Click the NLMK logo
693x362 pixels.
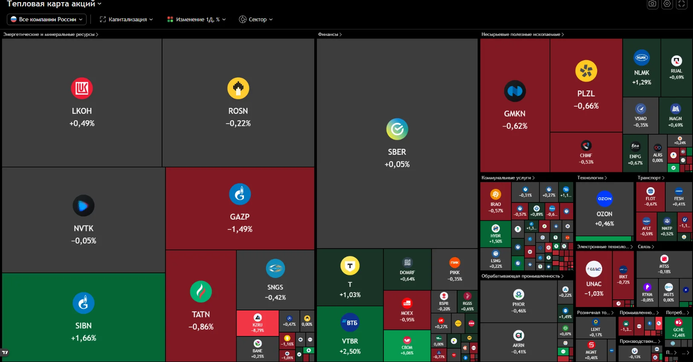(x=641, y=58)
